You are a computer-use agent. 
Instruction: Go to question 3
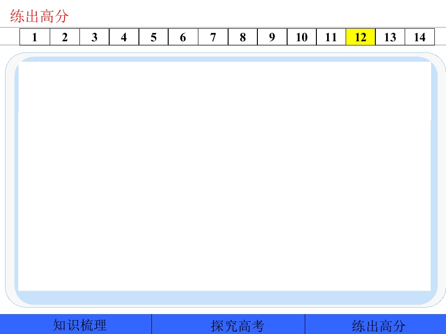coord(94,37)
